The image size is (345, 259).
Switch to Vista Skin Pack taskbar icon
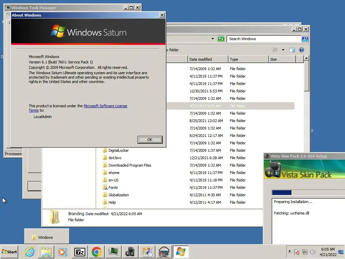click(x=130, y=252)
